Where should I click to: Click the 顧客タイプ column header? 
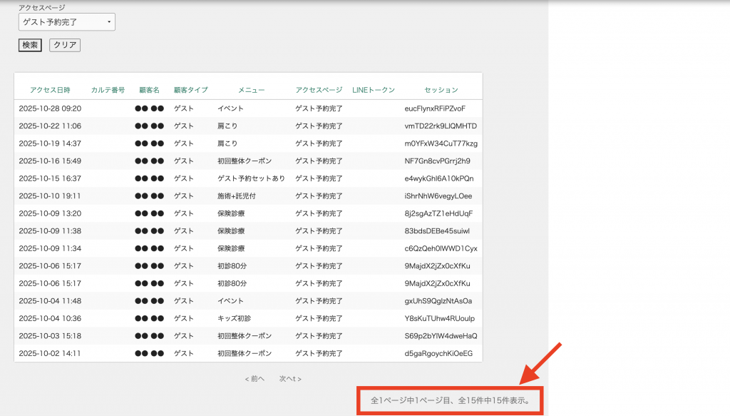[191, 90]
